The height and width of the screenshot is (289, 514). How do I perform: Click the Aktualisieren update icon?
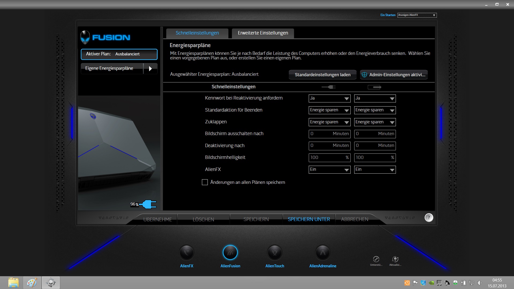click(395, 259)
